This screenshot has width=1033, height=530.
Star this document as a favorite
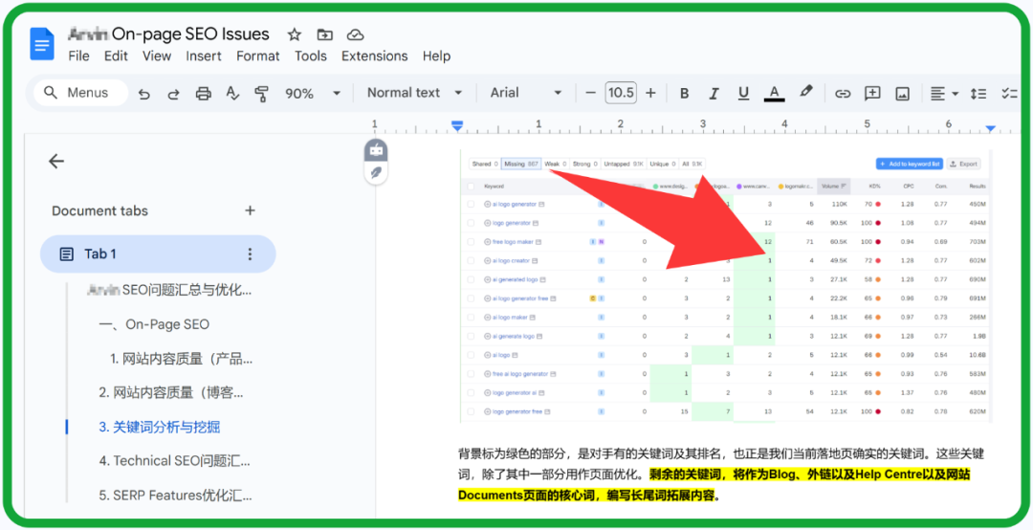(295, 34)
